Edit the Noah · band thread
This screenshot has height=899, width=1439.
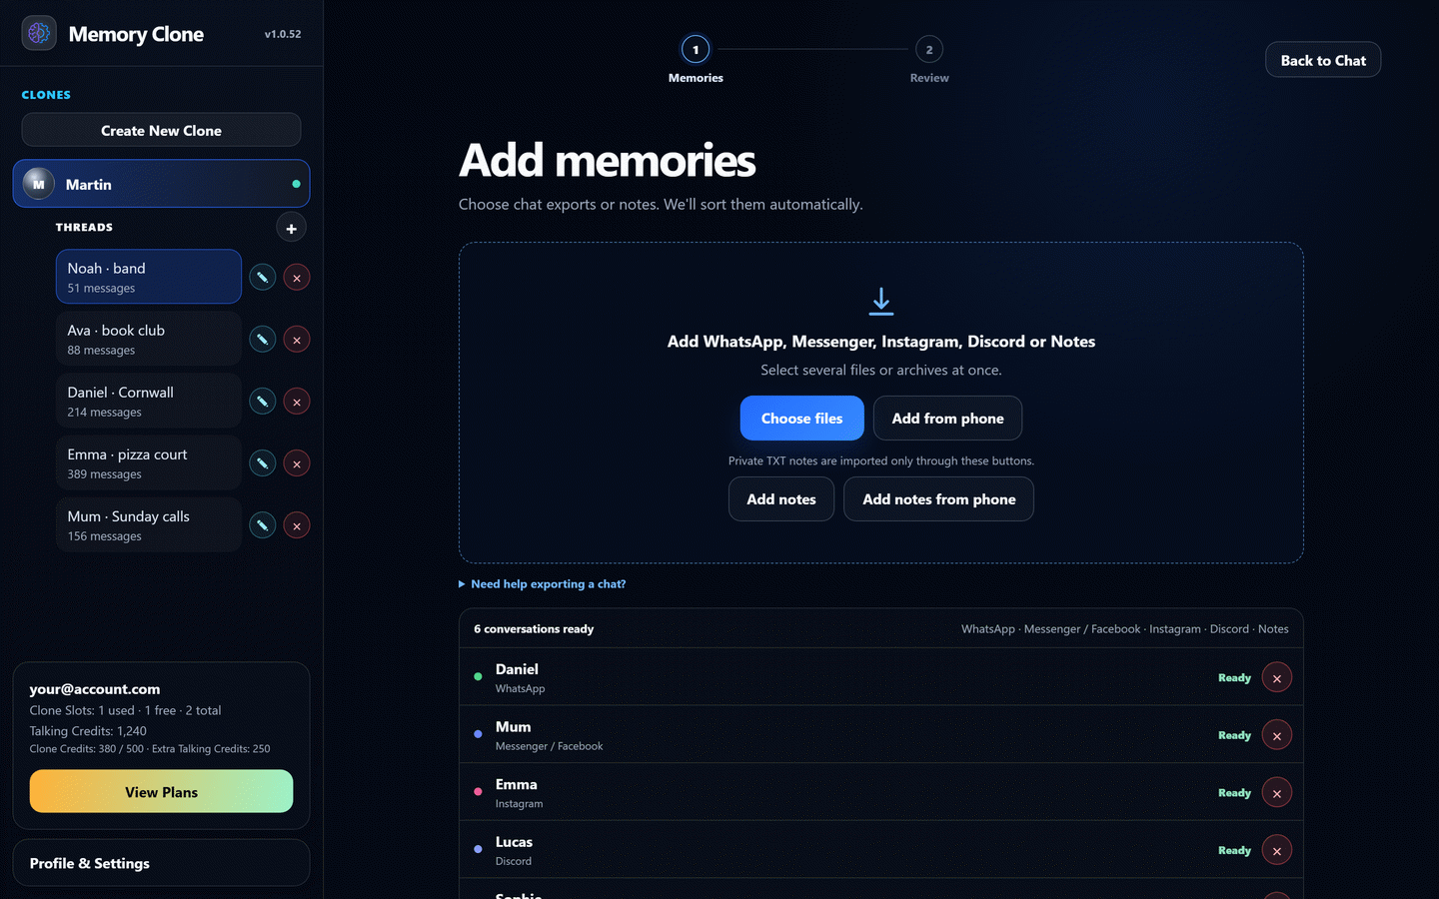point(262,277)
